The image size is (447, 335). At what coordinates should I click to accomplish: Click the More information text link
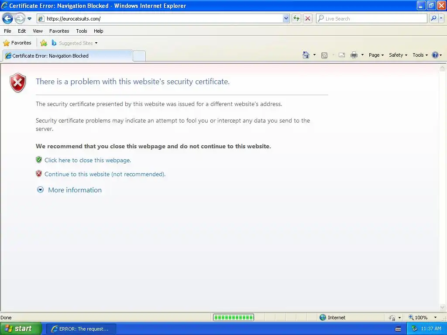click(x=75, y=190)
